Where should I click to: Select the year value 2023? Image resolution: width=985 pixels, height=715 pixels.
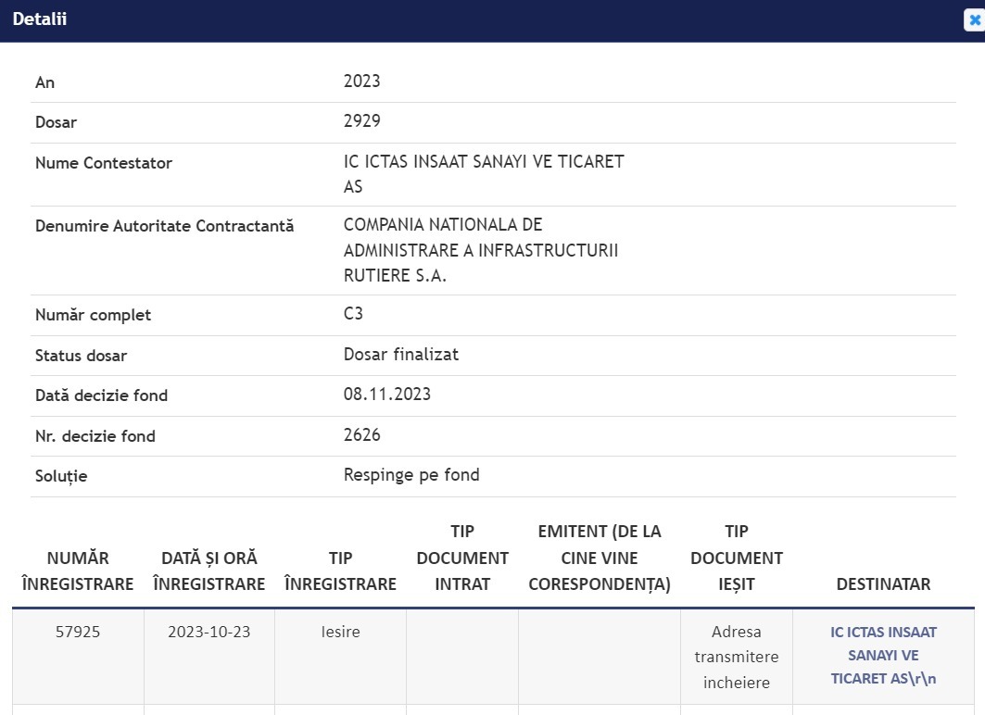361,81
